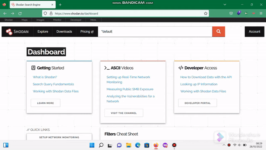This screenshot has height=150, width=266.
Task: Reload the Shodan dashboard page
Action: click(20, 13)
